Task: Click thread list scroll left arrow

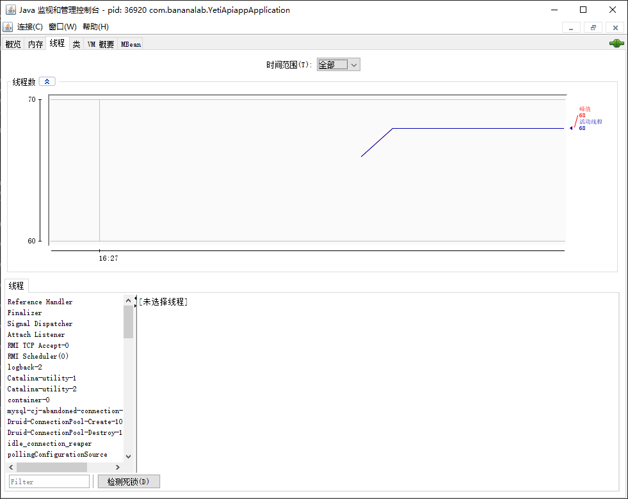Action: pos(12,467)
